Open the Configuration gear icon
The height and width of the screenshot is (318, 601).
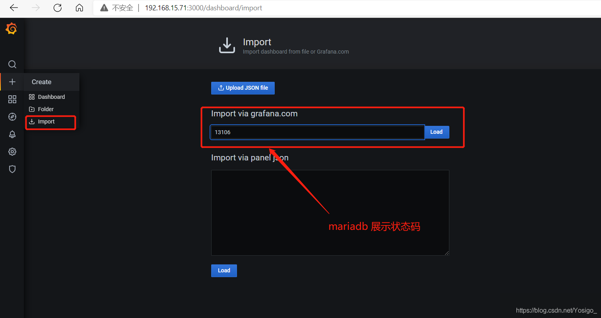click(x=12, y=152)
